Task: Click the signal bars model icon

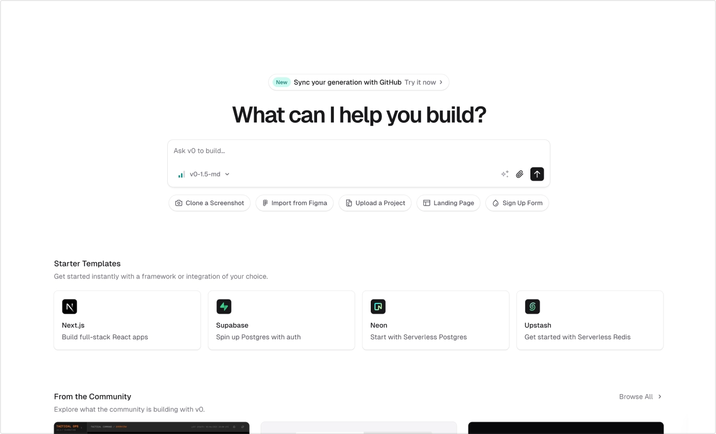Action: click(x=182, y=175)
